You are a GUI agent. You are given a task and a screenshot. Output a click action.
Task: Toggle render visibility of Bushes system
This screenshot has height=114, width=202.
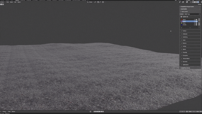(x=196, y=25)
